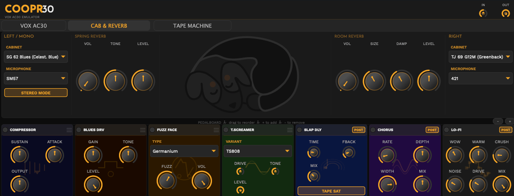Switch to the TAPE MACHINE tab
The height and width of the screenshot is (196, 514).
[x=193, y=26]
